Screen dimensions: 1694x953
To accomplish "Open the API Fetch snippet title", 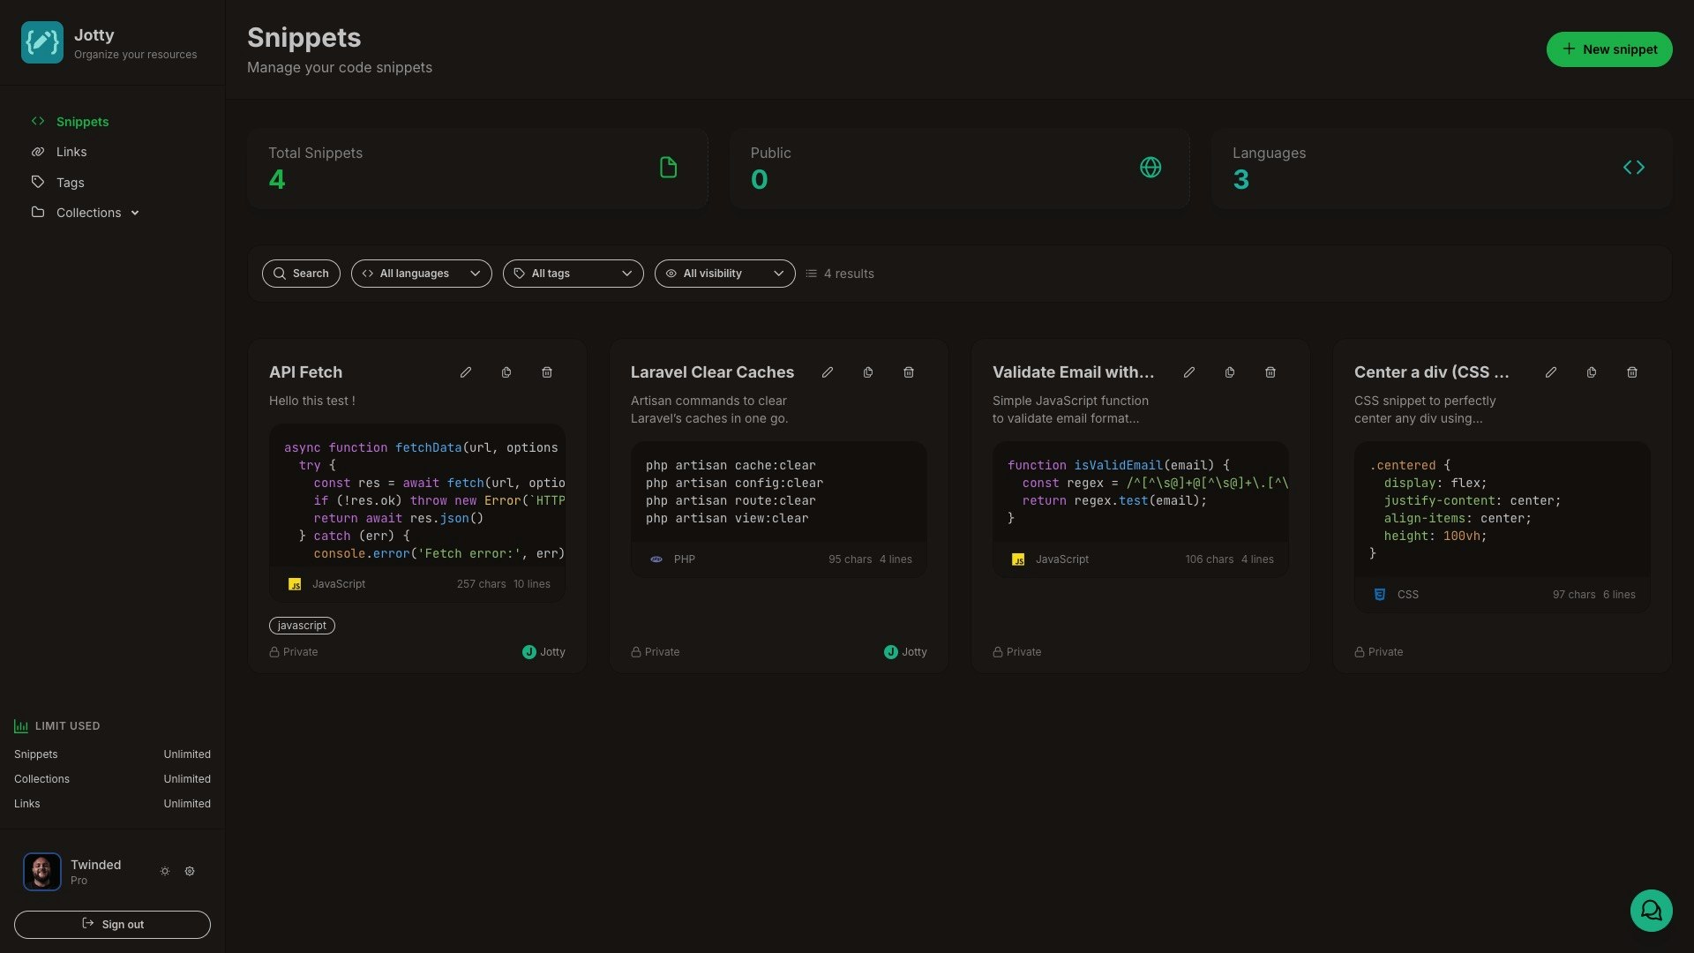I will coord(305,372).
